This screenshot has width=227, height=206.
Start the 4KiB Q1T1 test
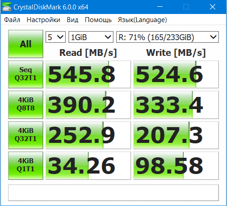26,165
